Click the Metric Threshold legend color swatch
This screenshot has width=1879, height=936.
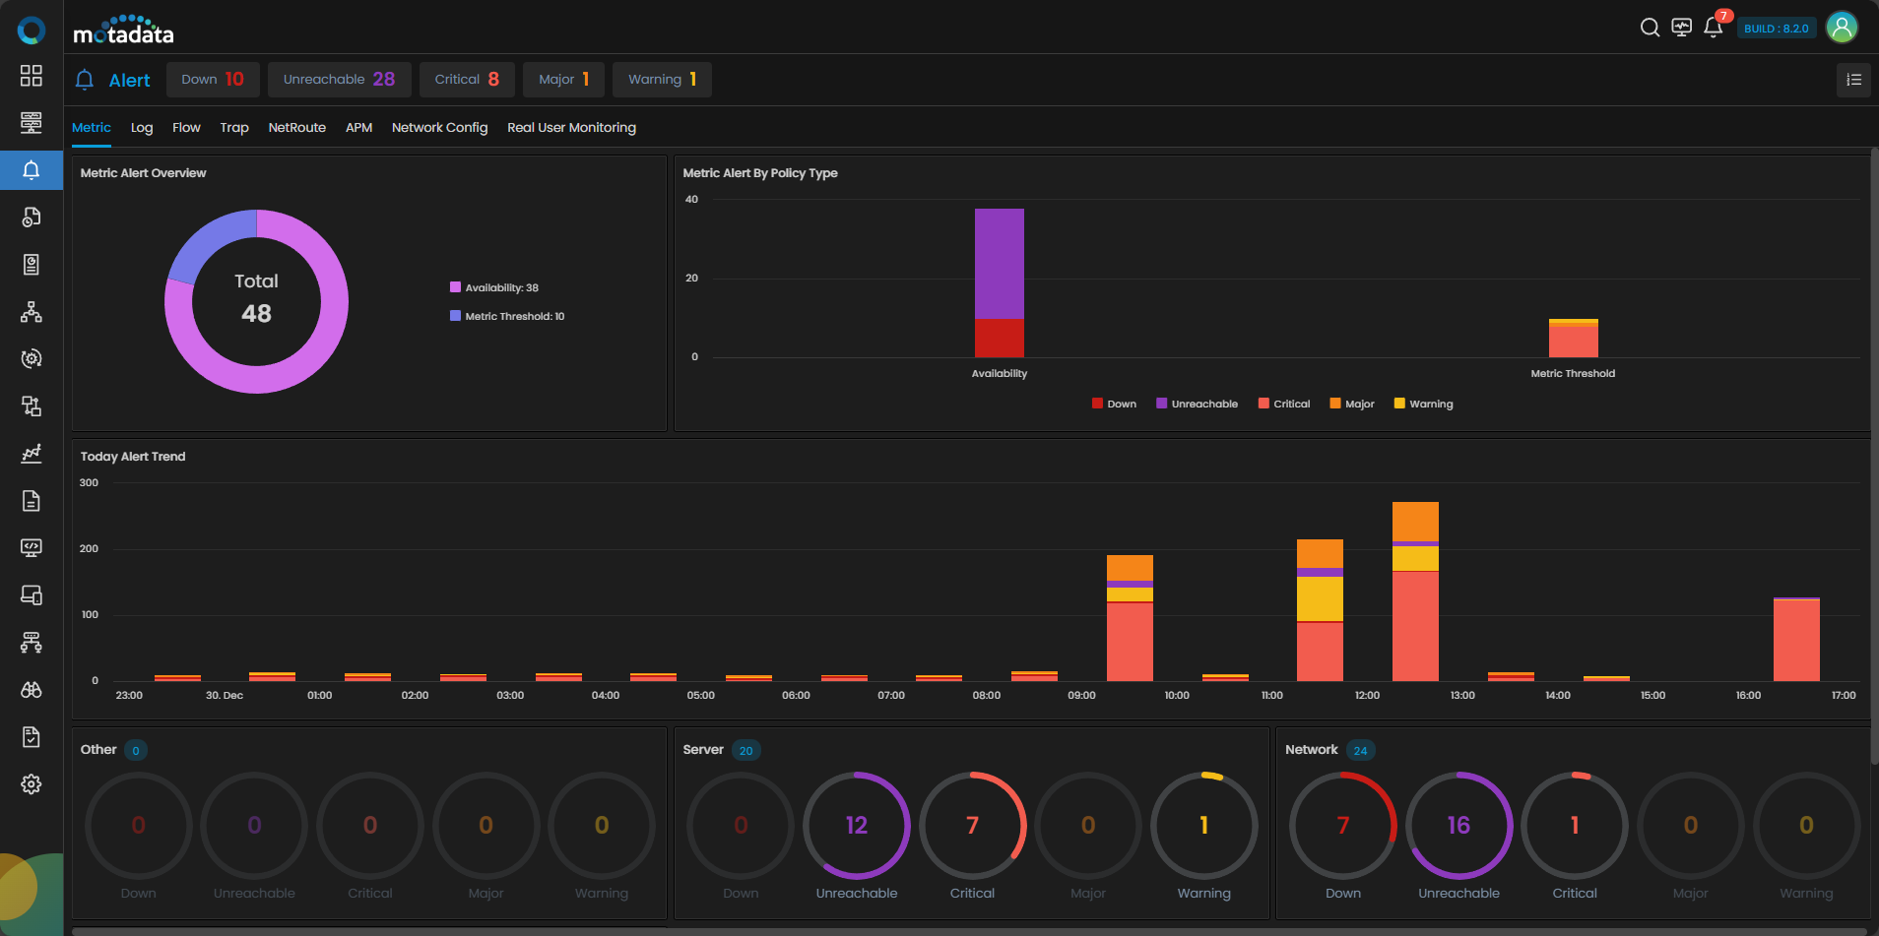point(455,316)
